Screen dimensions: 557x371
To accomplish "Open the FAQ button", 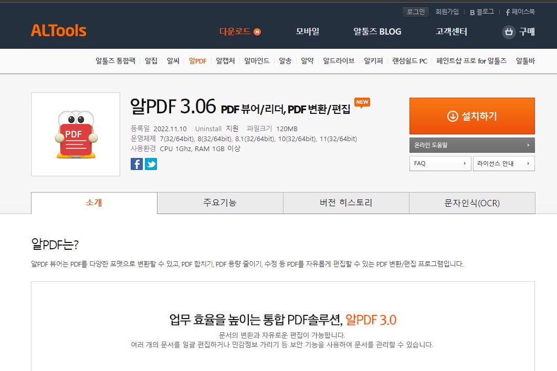I will click(440, 163).
